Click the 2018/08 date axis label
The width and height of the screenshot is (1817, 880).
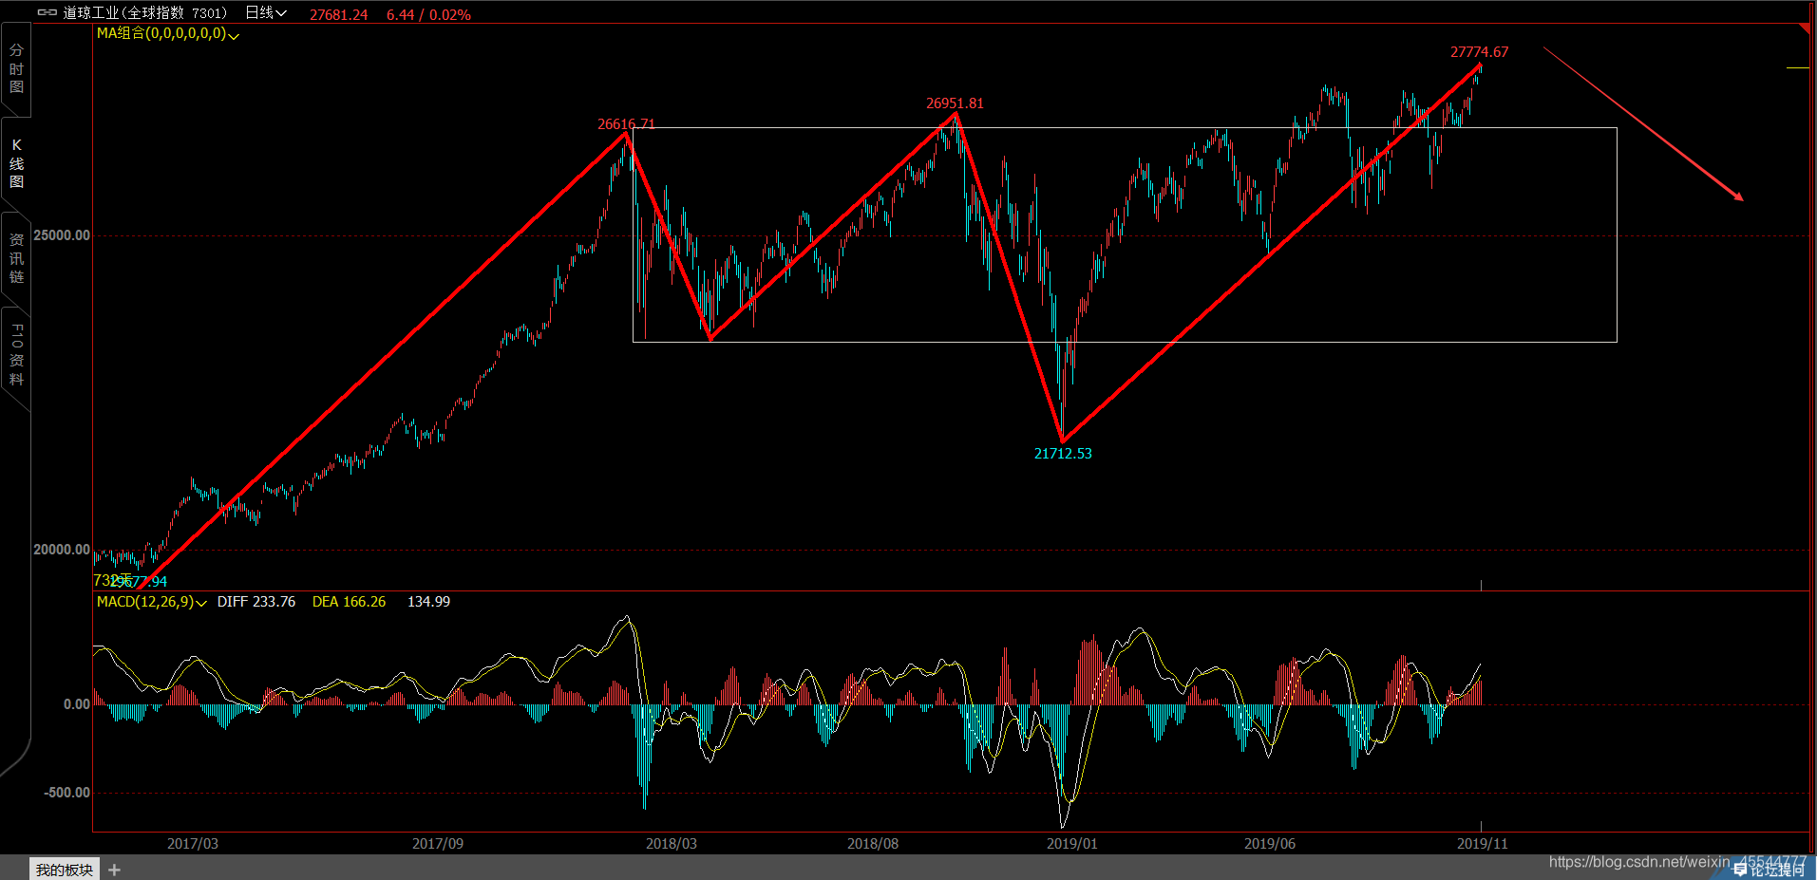point(873,844)
